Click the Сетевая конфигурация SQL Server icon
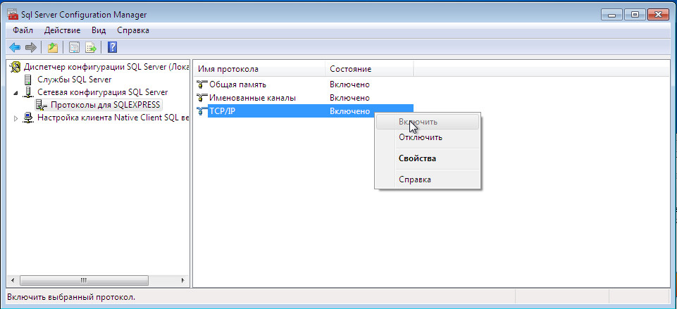This screenshot has height=309, width=677. tap(28, 92)
